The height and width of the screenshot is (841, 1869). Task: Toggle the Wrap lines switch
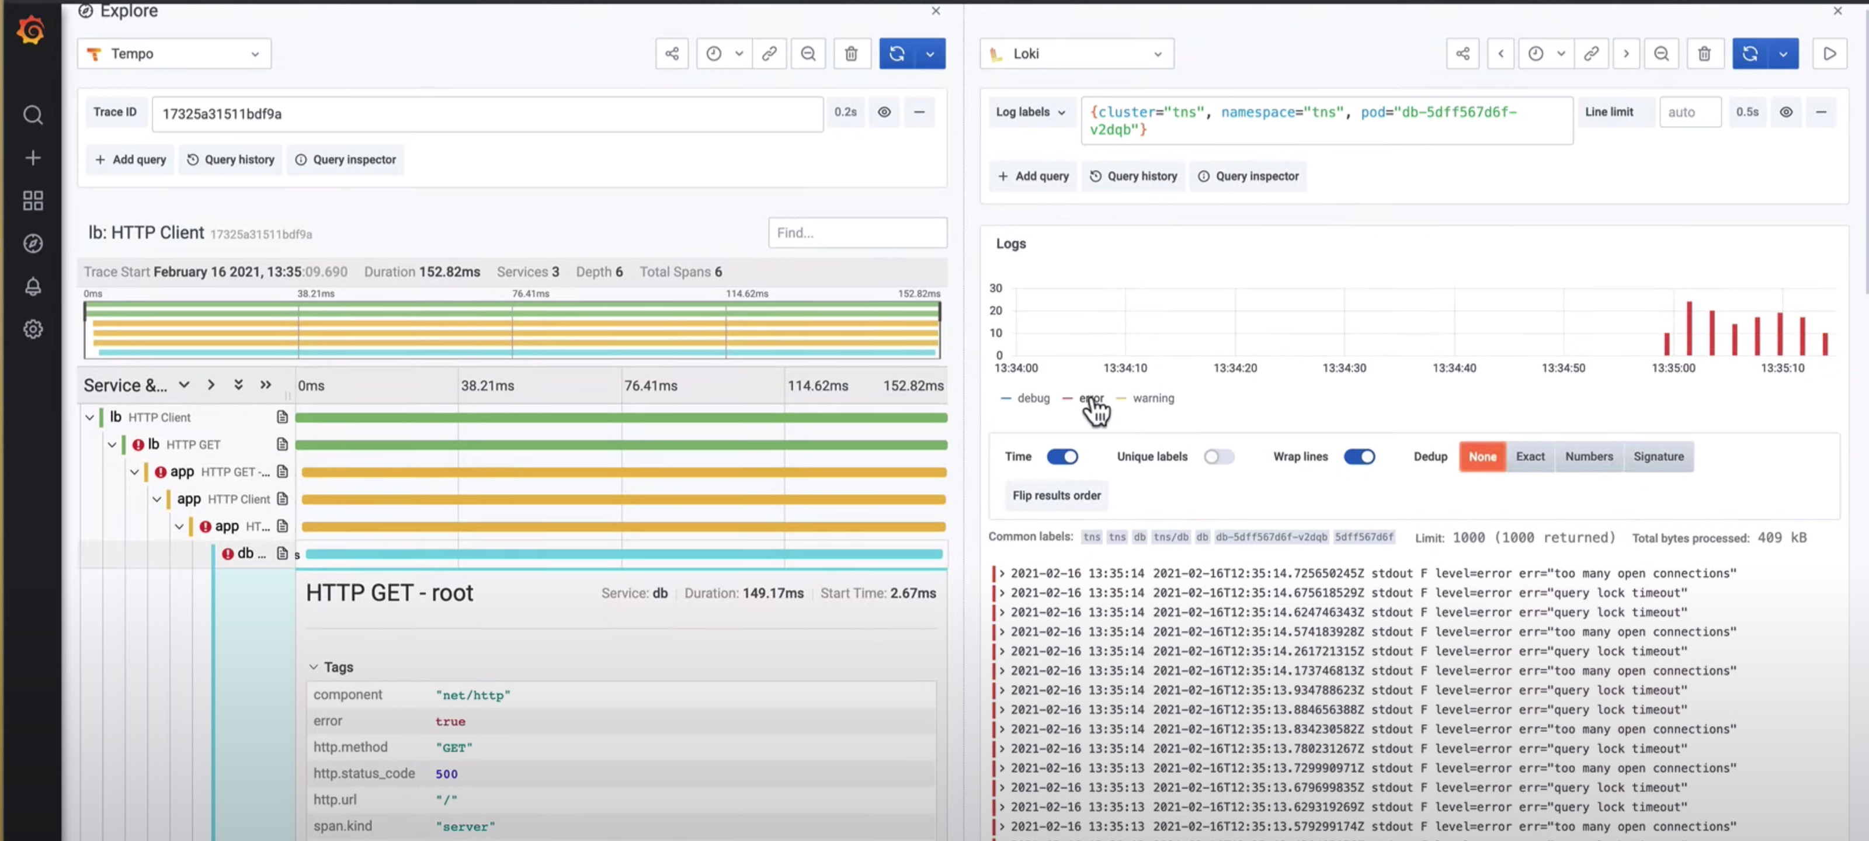pyautogui.click(x=1359, y=457)
